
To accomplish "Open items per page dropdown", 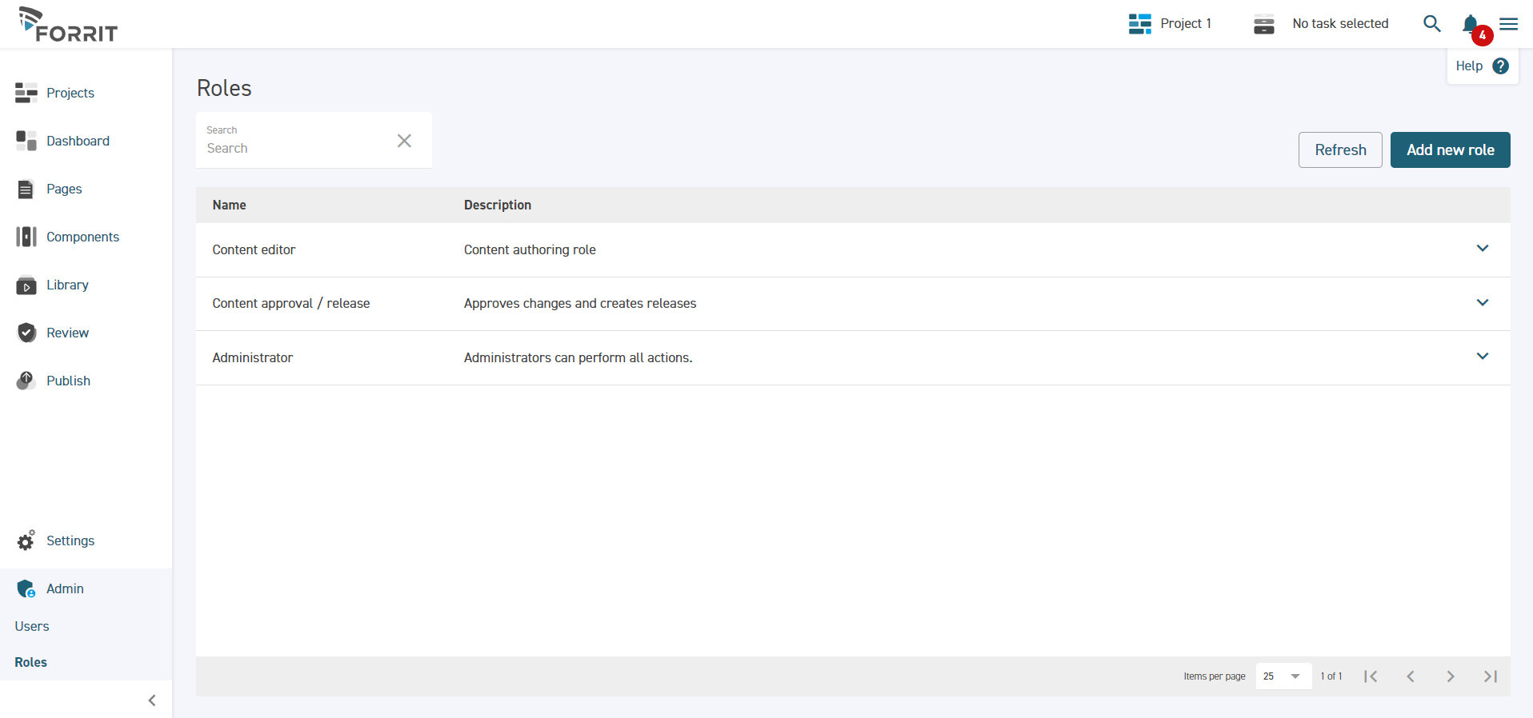I will coord(1283,676).
